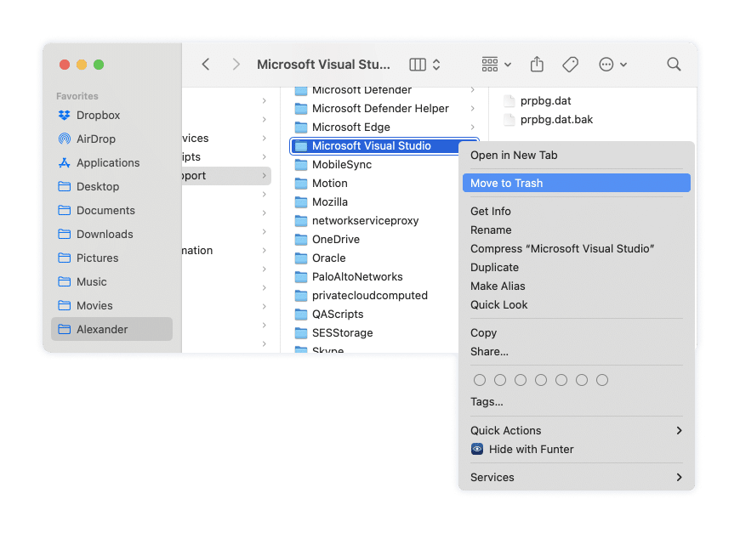Click the search magnifier icon
Image resolution: width=740 pixels, height=533 pixels.
pyautogui.click(x=674, y=64)
